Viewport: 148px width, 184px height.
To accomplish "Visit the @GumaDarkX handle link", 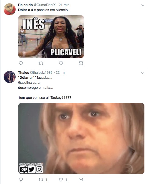I will (45, 5).
